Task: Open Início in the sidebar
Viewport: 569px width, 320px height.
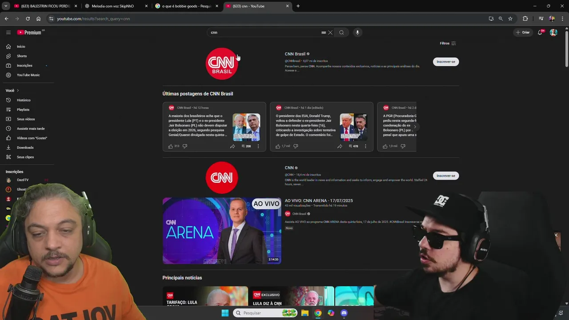Action: tap(21, 47)
